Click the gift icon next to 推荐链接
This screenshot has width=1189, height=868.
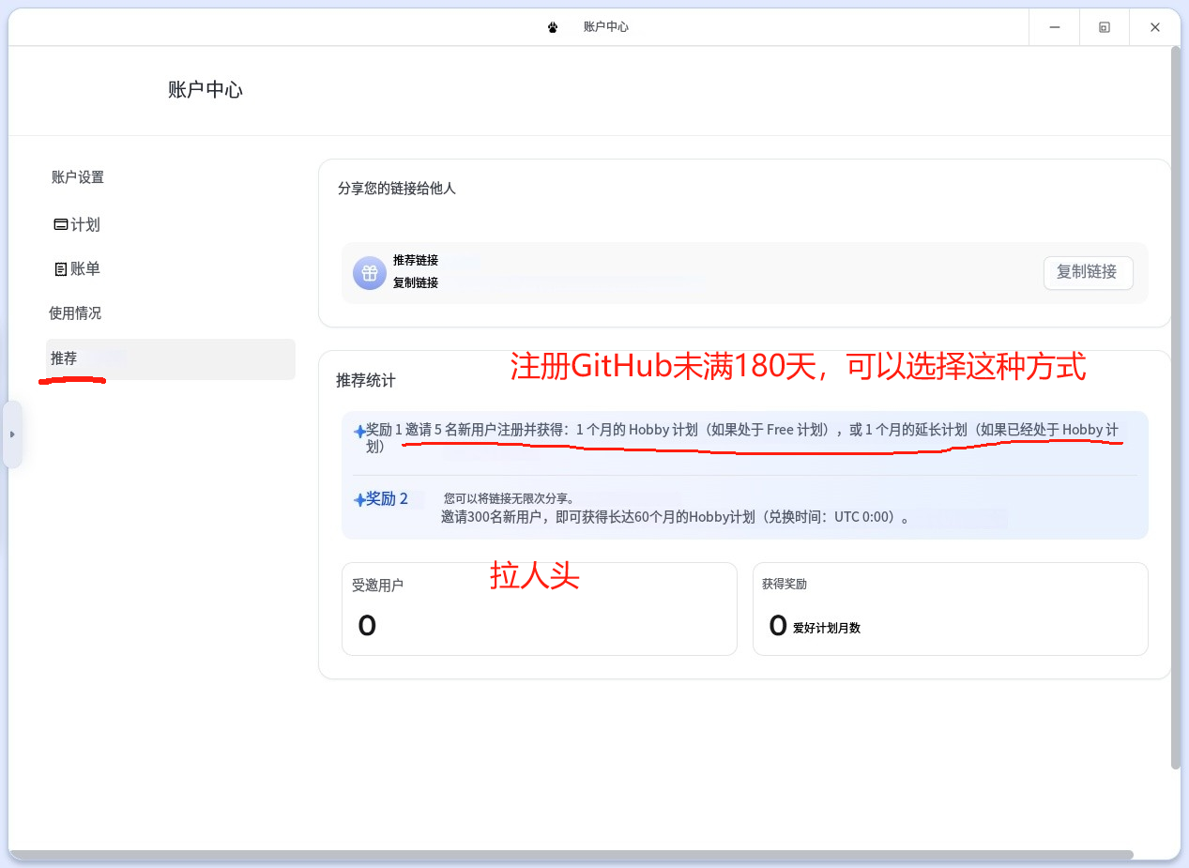tap(370, 273)
